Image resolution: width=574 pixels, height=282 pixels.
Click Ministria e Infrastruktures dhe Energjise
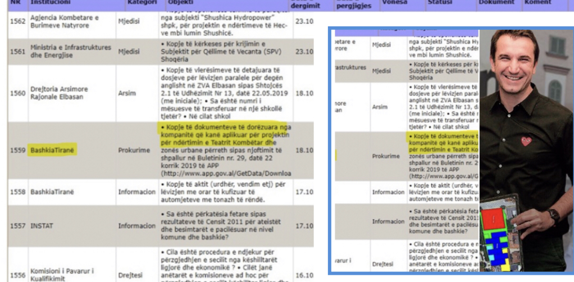click(71, 51)
